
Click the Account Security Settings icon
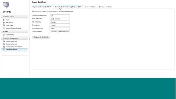pyautogui.click(x=4, y=28)
